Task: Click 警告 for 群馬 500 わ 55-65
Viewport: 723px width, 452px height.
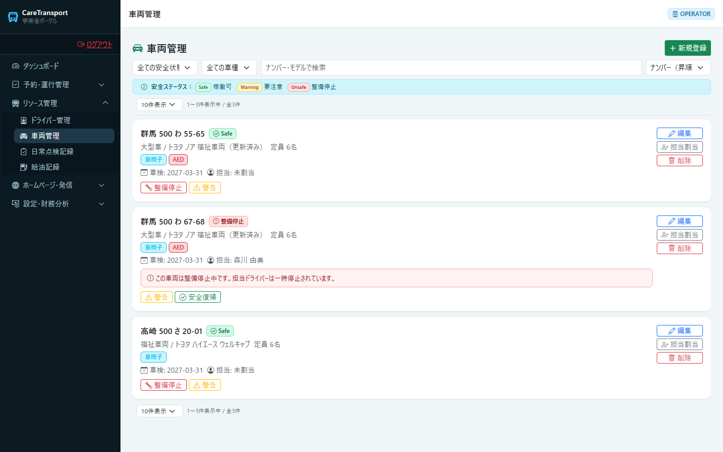Action: point(205,187)
